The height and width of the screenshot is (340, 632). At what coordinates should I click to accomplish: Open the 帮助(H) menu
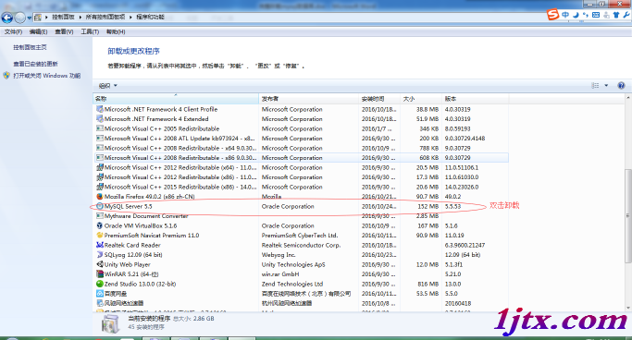tap(116, 31)
